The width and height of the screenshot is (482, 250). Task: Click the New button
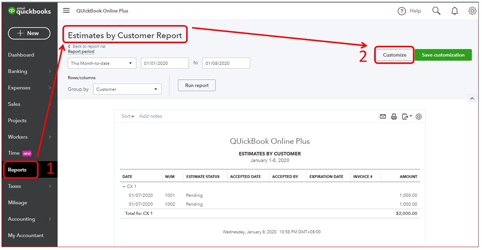[29, 33]
